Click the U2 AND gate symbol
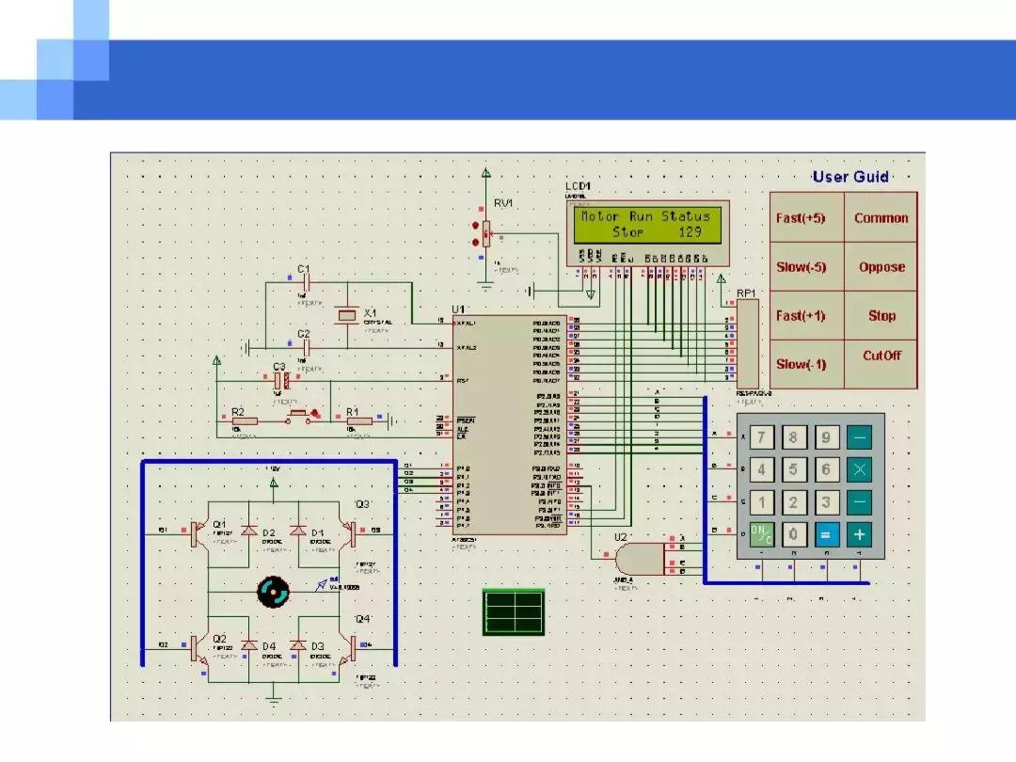Screen dimensions: 1016x762 point(641,559)
